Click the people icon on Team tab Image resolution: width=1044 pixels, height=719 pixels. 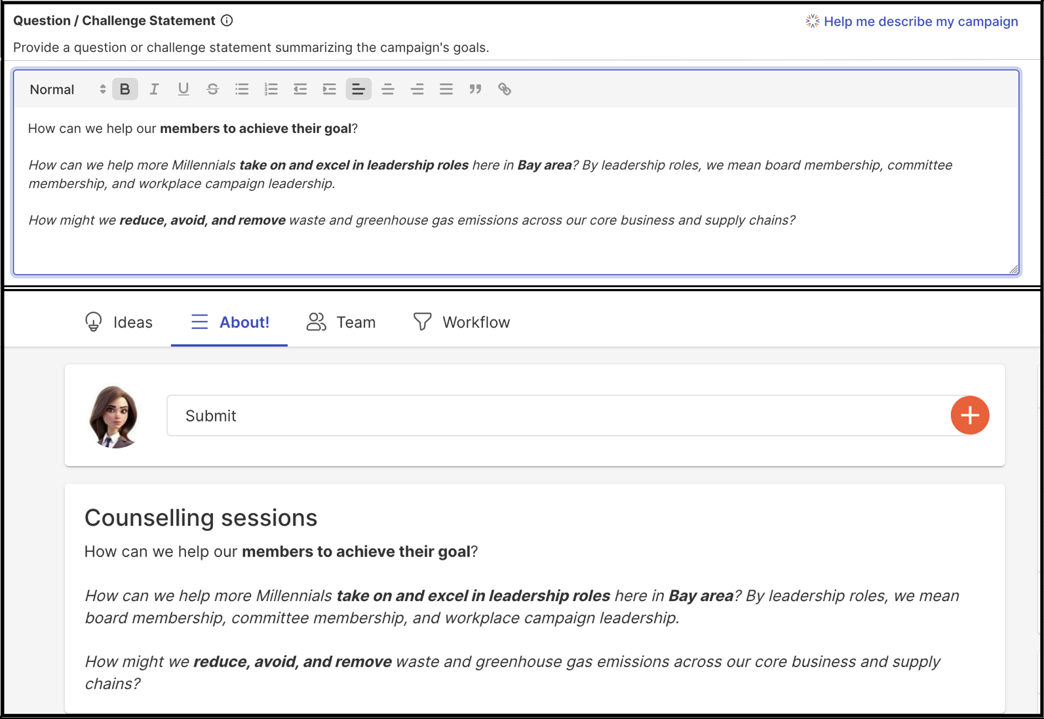[x=317, y=322]
